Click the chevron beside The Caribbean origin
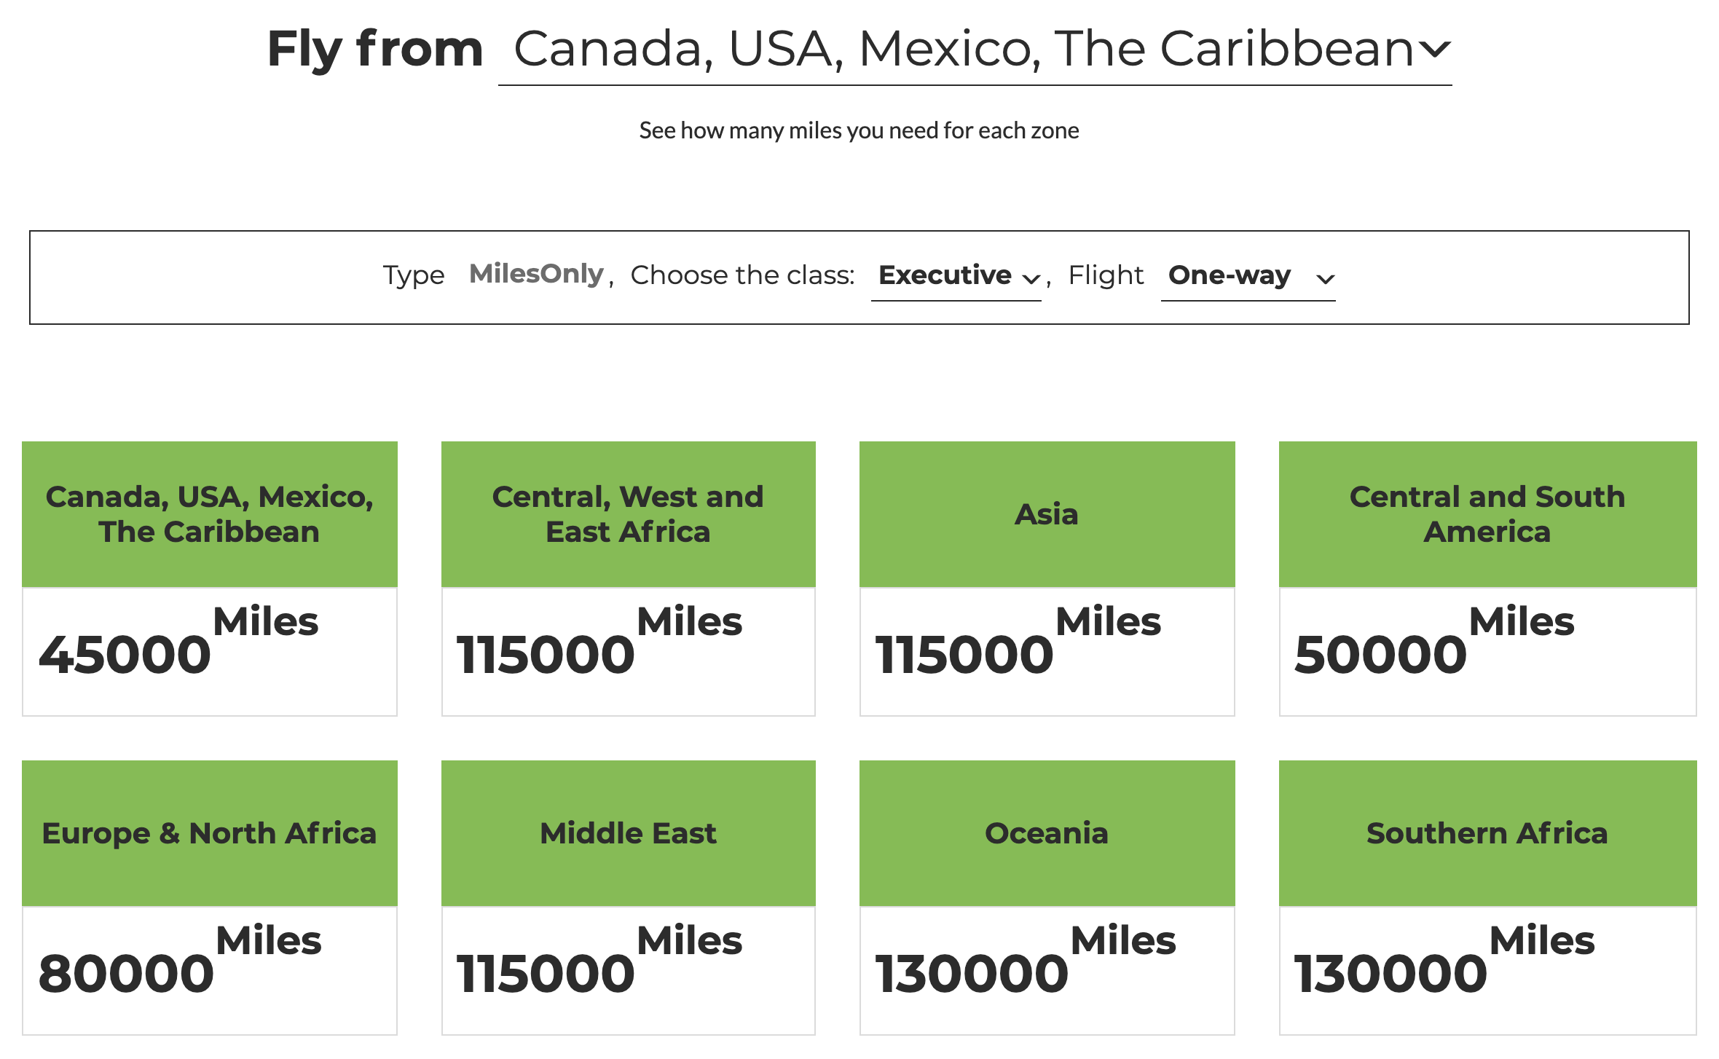Image resolution: width=1719 pixels, height=1059 pixels. tap(1435, 50)
